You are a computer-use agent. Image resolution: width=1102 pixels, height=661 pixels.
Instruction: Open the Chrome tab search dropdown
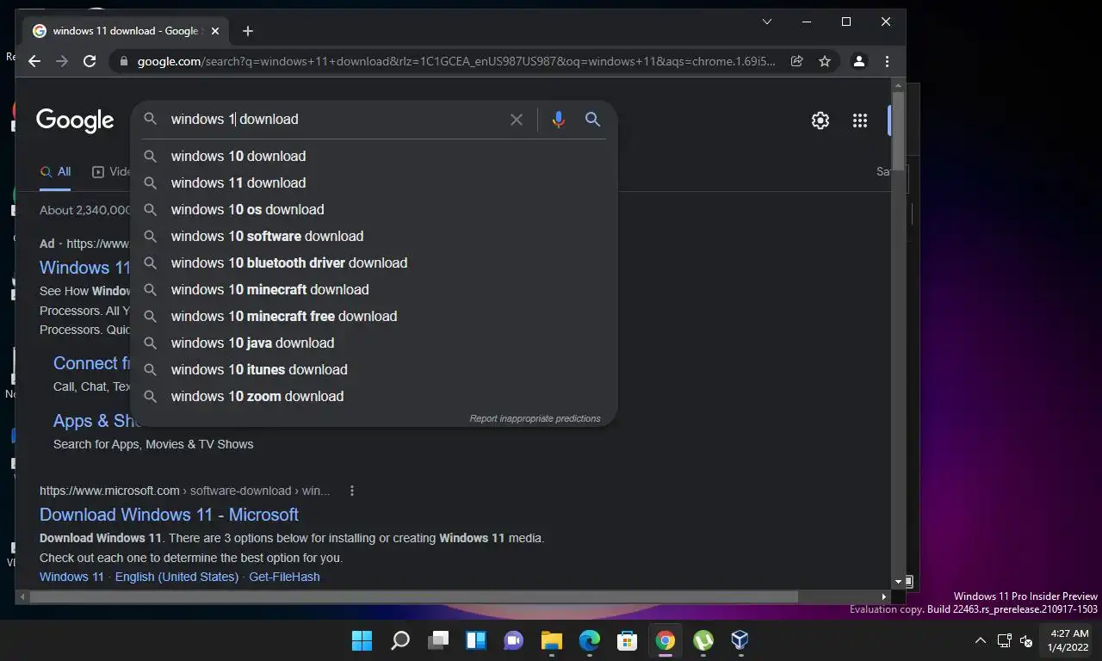point(767,22)
